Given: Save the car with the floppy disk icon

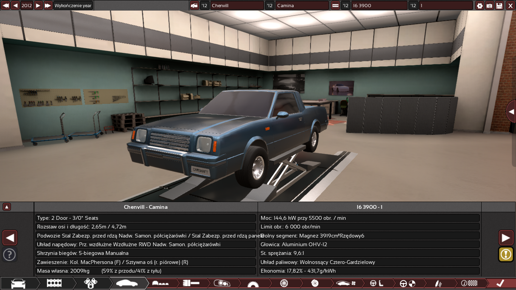Looking at the screenshot, I should pos(499,5).
